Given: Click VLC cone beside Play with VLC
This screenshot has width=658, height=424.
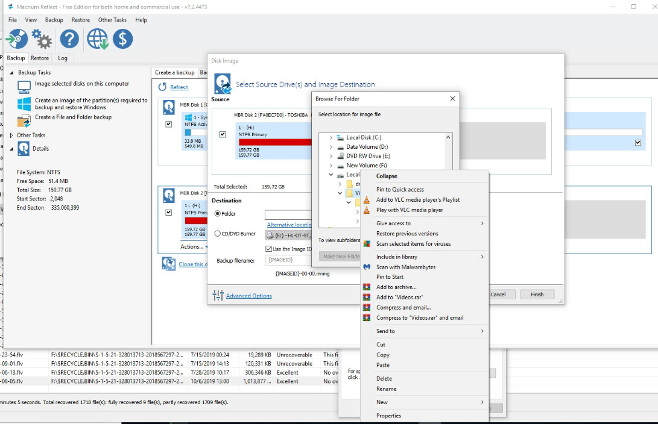Looking at the screenshot, I should coord(367,210).
